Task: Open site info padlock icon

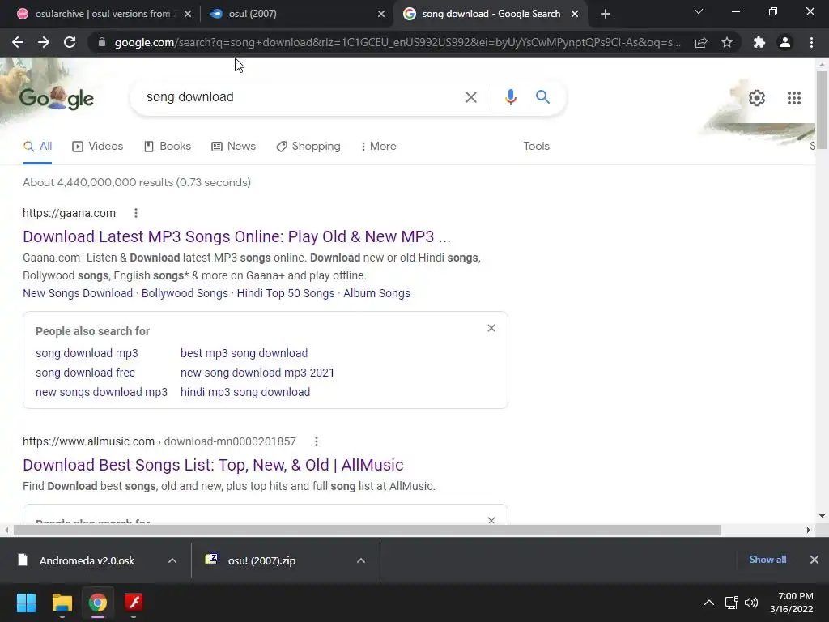Action: tap(102, 42)
